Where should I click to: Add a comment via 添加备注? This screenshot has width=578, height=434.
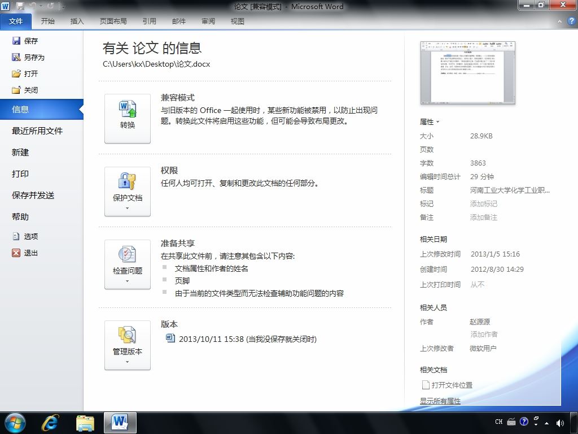coord(484,218)
